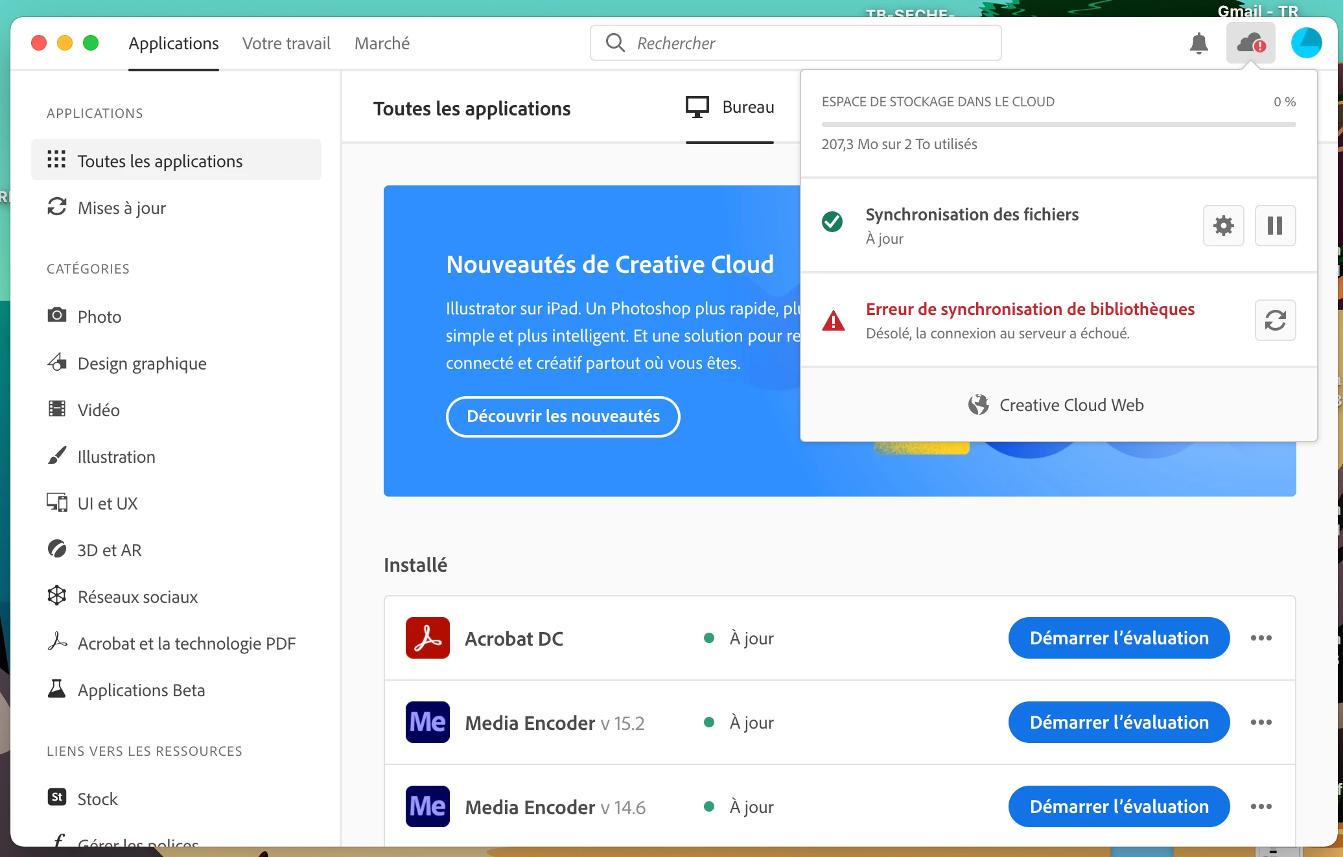Open more options for Acrobat DC

coord(1261,638)
